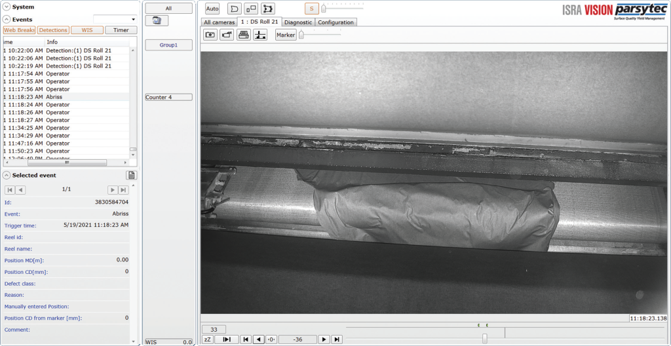Toggle the Web Breaks event filter
Viewport: 671px width, 346px height.
point(19,30)
